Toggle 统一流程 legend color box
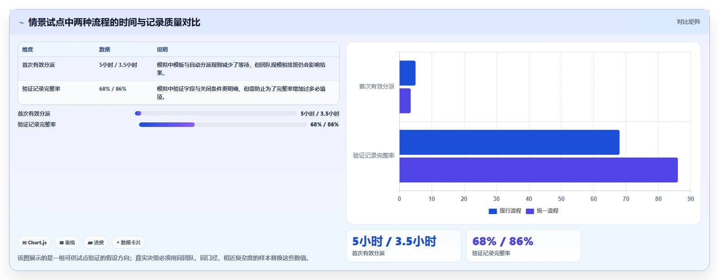The height and width of the screenshot is (280, 719). (530, 211)
